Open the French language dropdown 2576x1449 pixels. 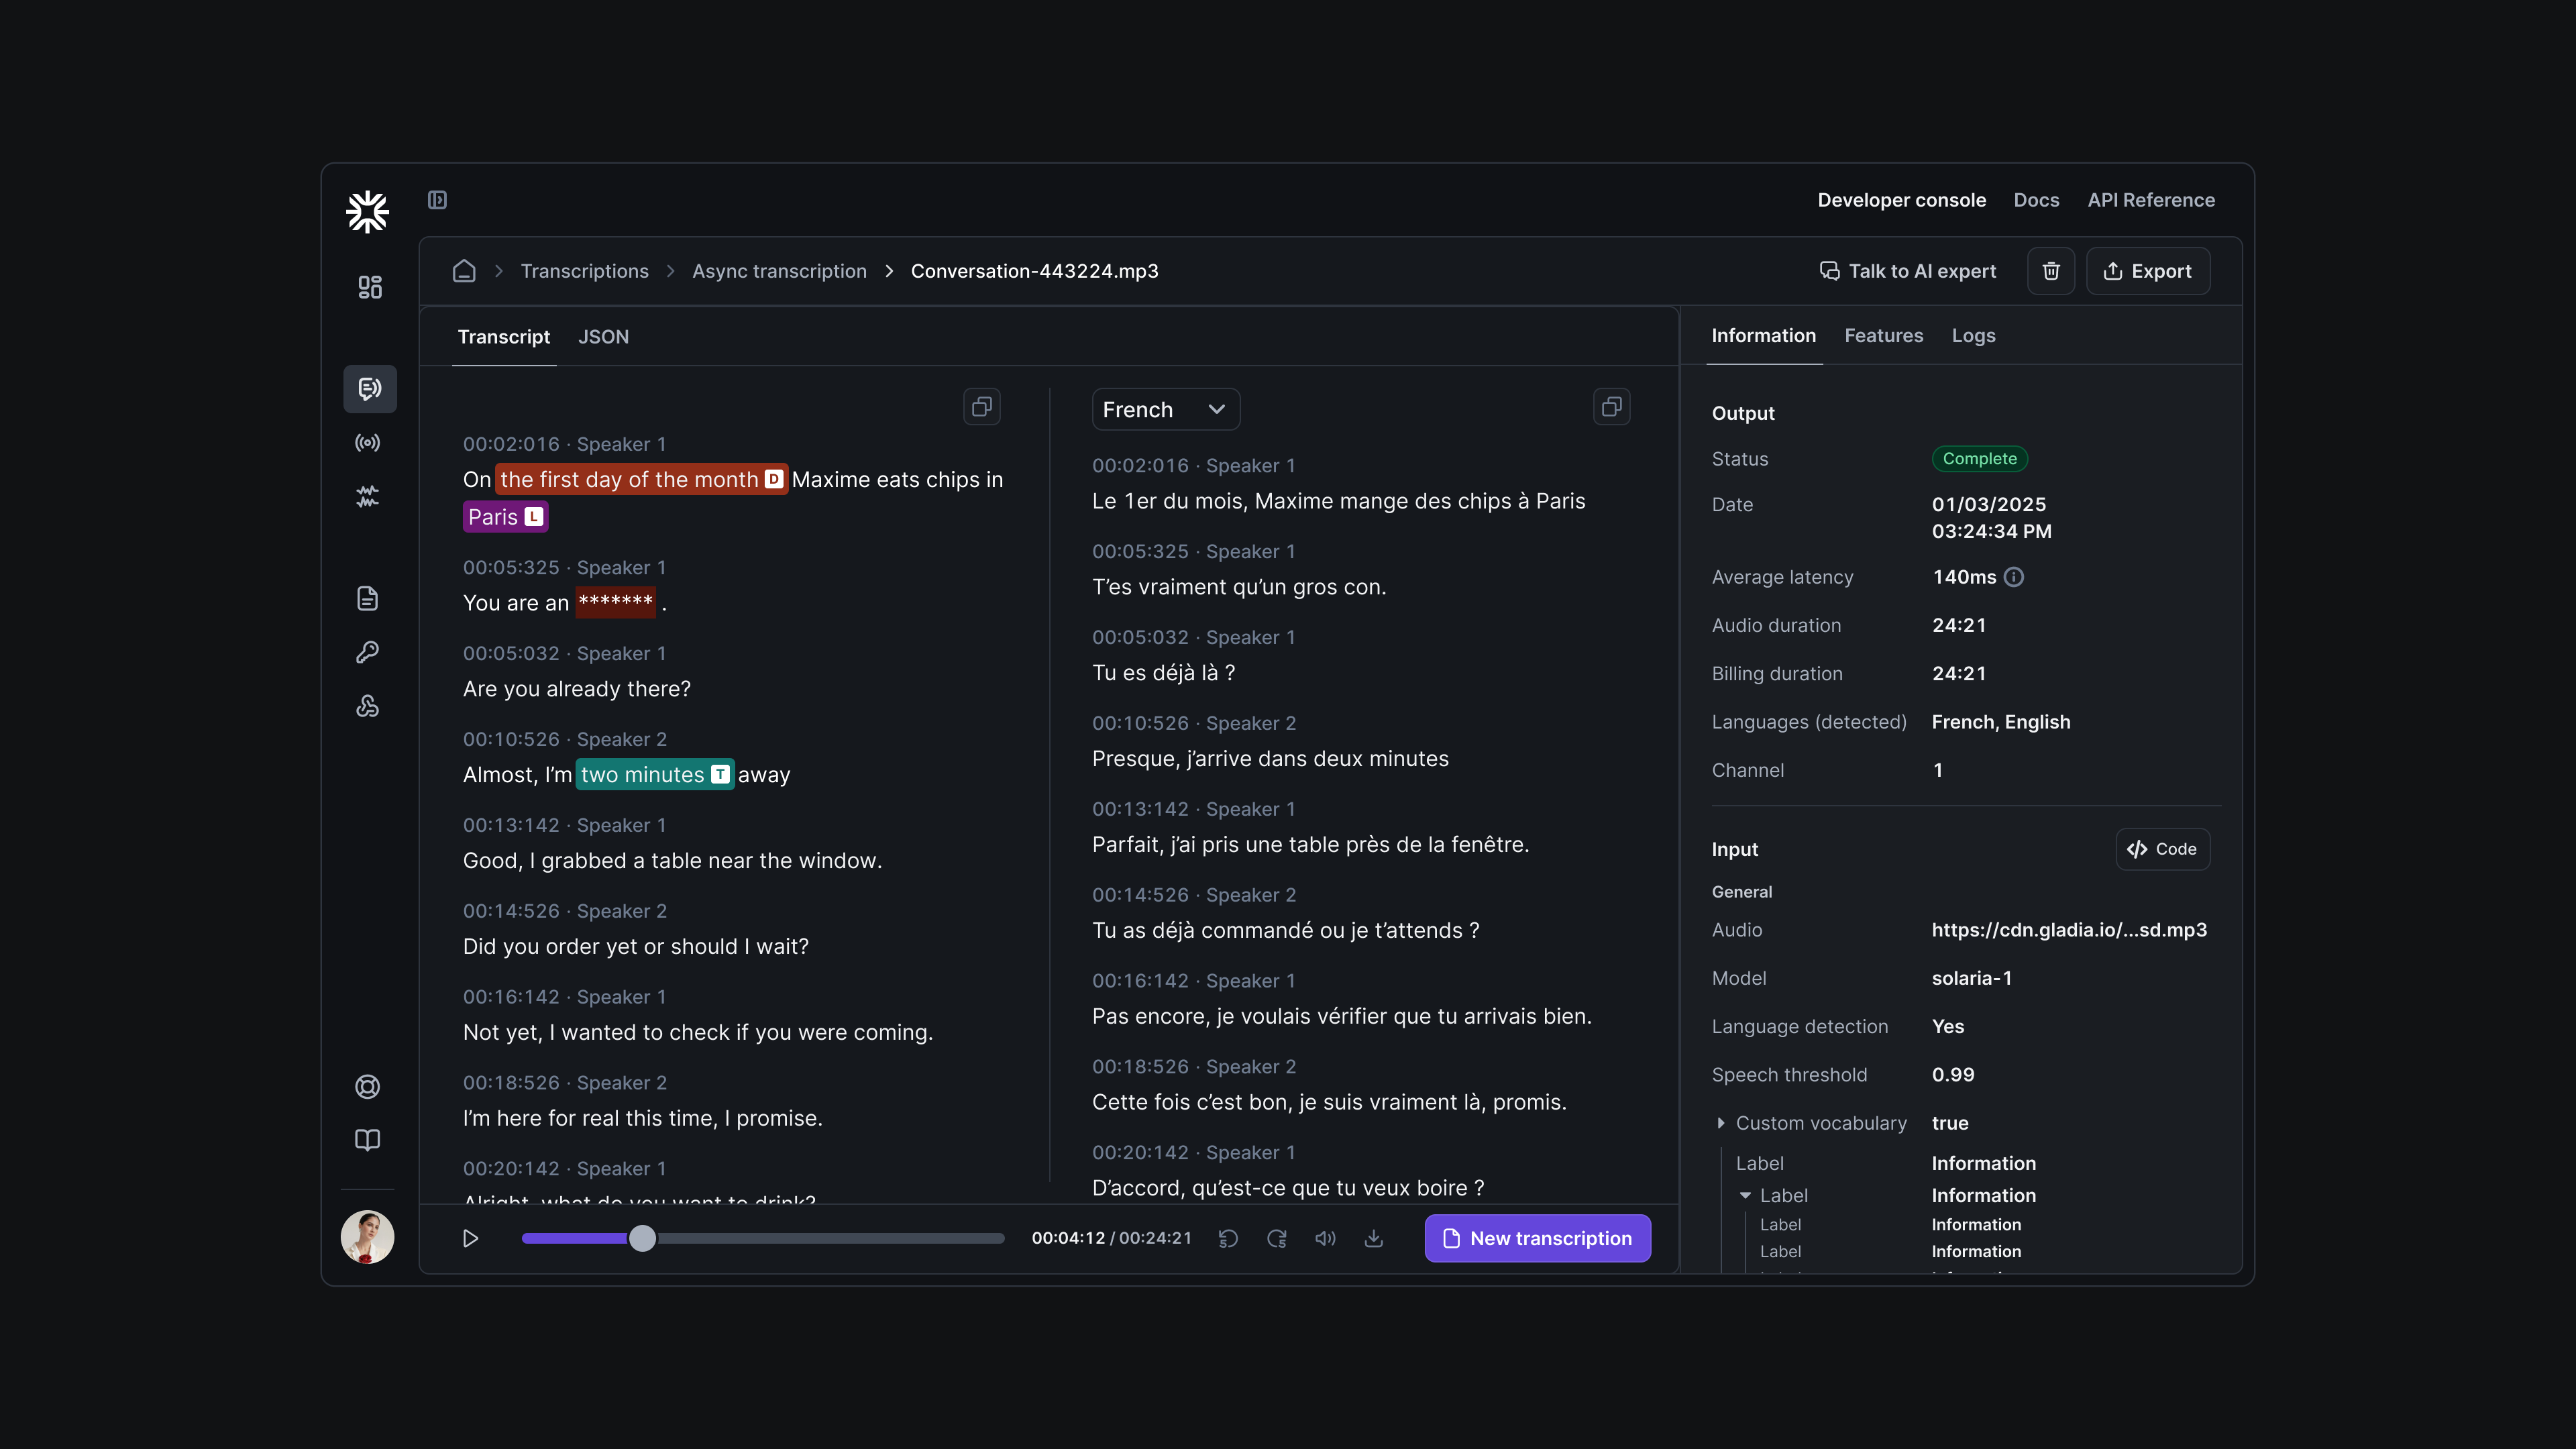(x=1165, y=409)
